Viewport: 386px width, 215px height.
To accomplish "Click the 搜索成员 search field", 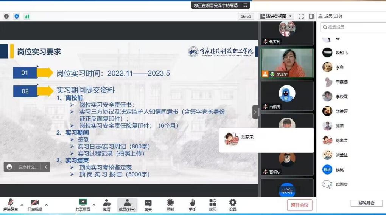I will point(352,27).
